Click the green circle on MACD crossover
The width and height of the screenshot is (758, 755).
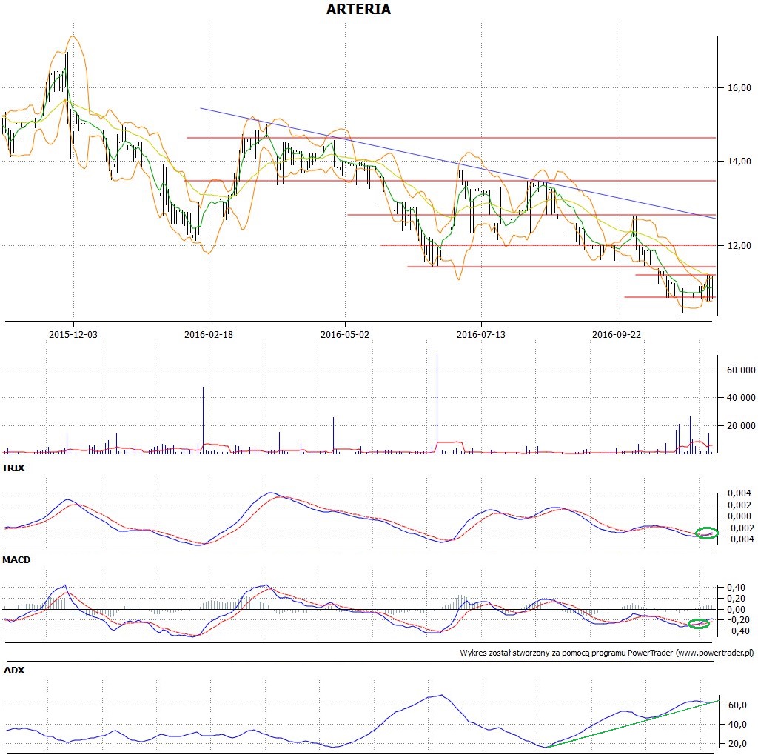click(x=699, y=624)
